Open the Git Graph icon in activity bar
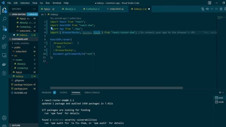This screenshot has height=127, width=226. 4,73
